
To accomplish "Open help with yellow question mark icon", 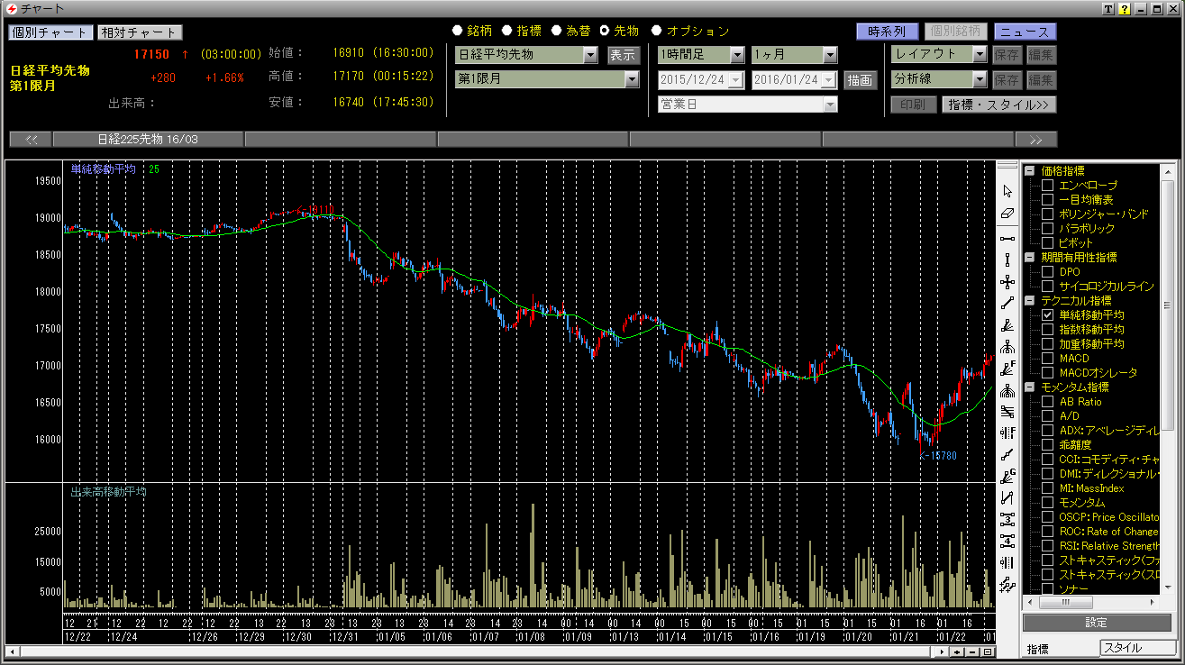I will pyautogui.click(x=1124, y=8).
